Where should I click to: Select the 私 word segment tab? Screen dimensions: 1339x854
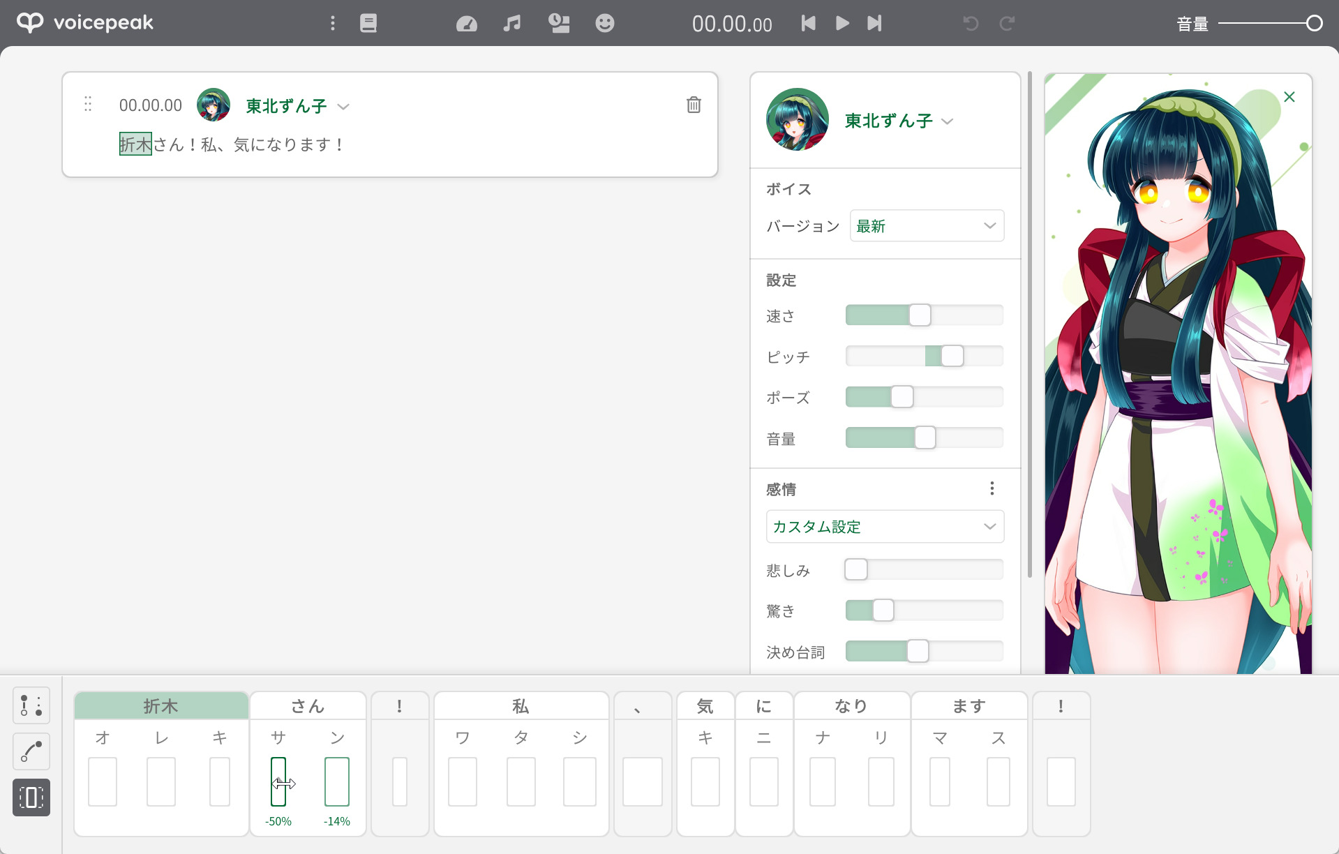(521, 706)
